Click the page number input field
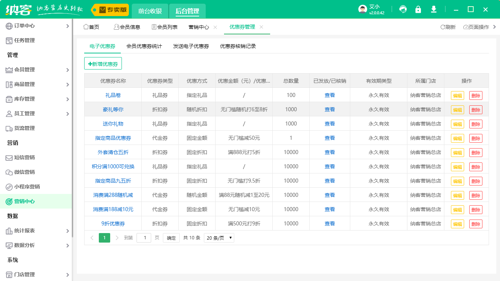Image resolution: width=500 pixels, height=281 pixels. [144, 237]
